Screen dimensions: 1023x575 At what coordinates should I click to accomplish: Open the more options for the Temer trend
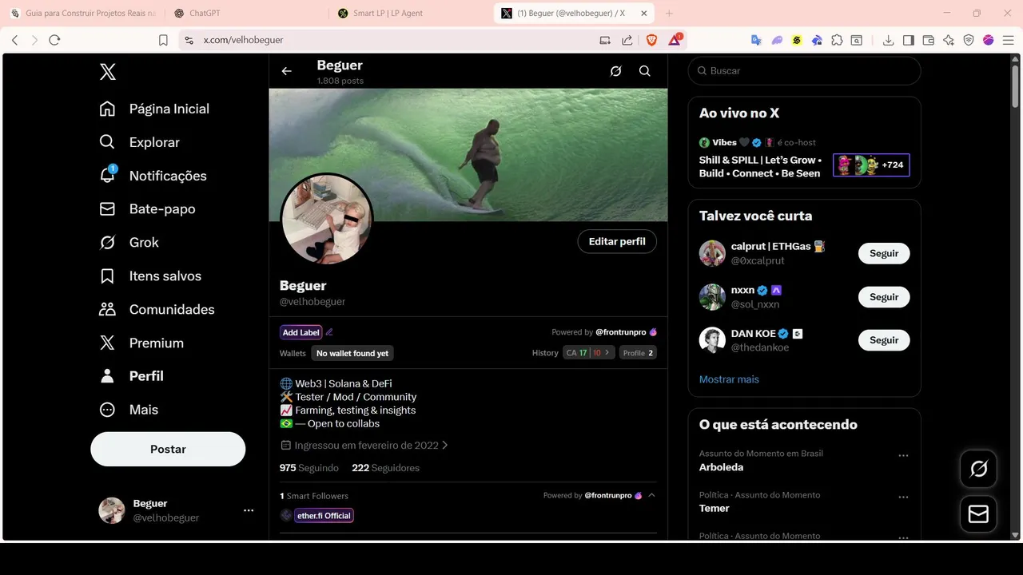pyautogui.click(x=903, y=497)
